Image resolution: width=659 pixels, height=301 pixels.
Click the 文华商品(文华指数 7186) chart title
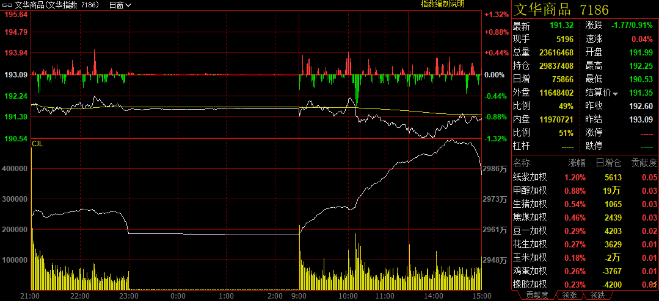[57, 5]
